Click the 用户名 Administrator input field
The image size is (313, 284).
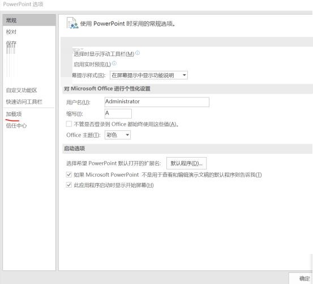157,102
